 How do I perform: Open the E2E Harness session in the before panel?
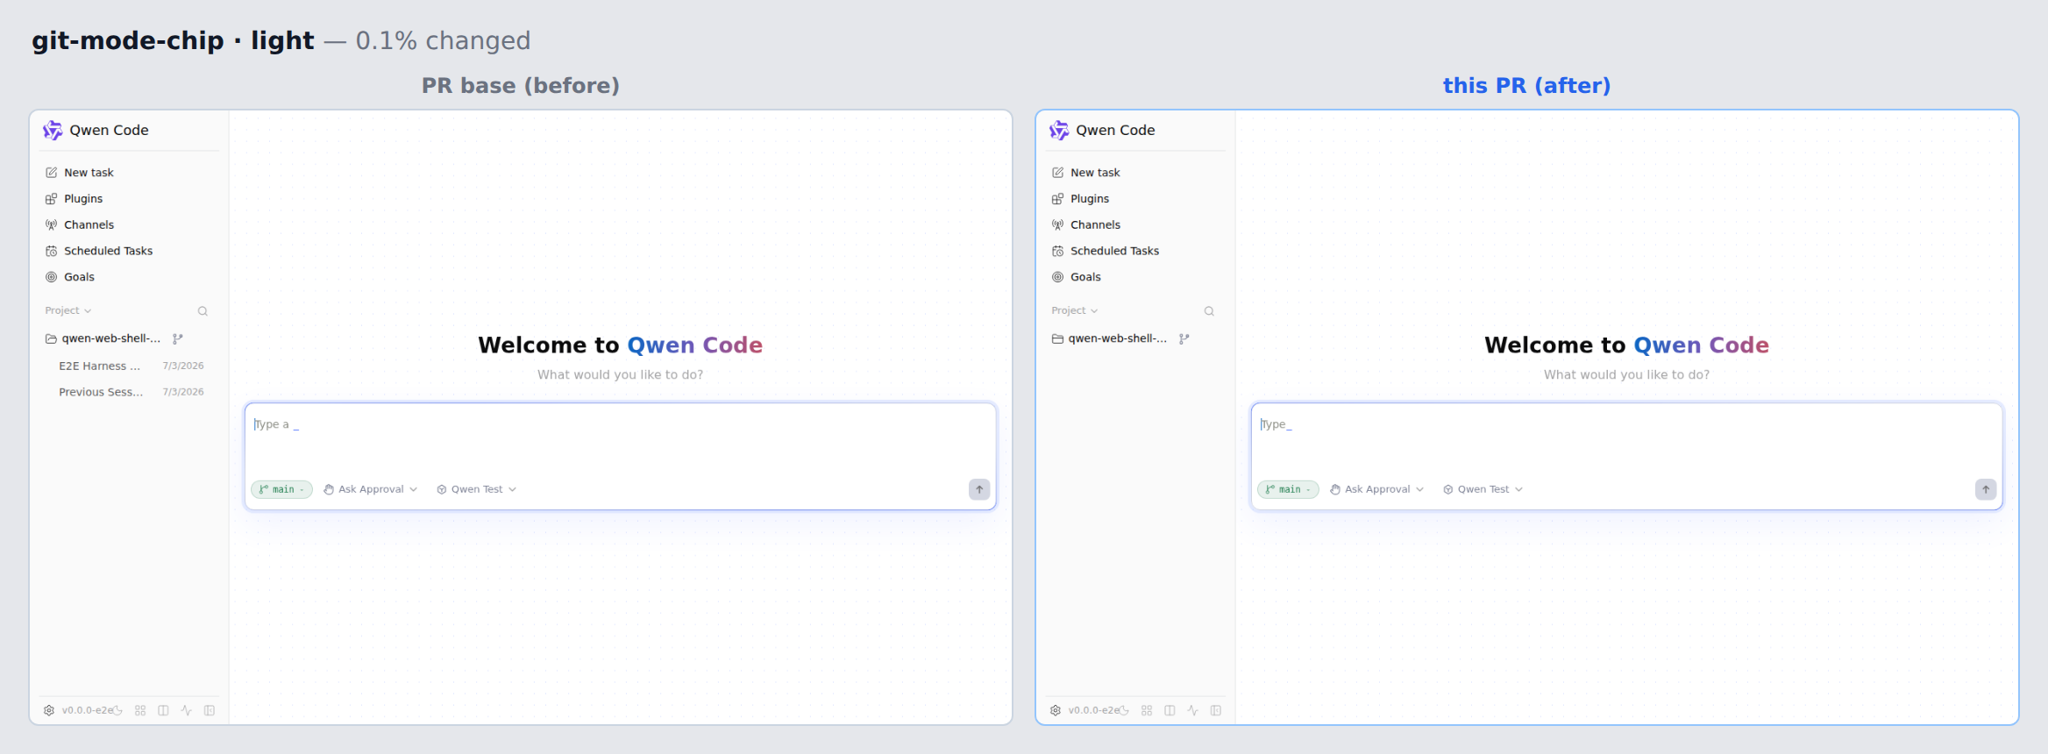(131, 366)
